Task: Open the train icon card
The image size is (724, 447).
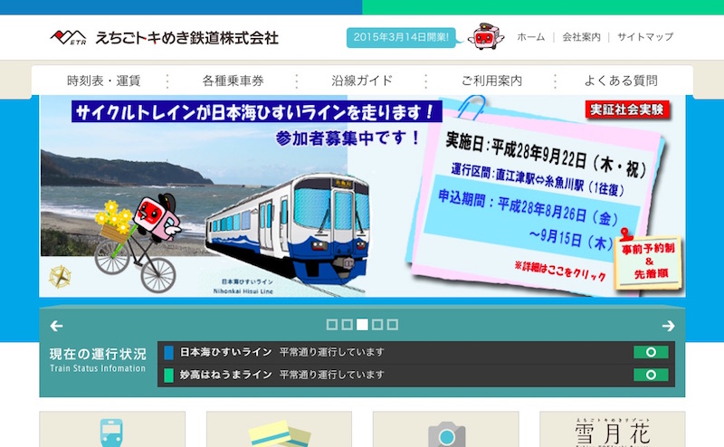Action: point(112,429)
